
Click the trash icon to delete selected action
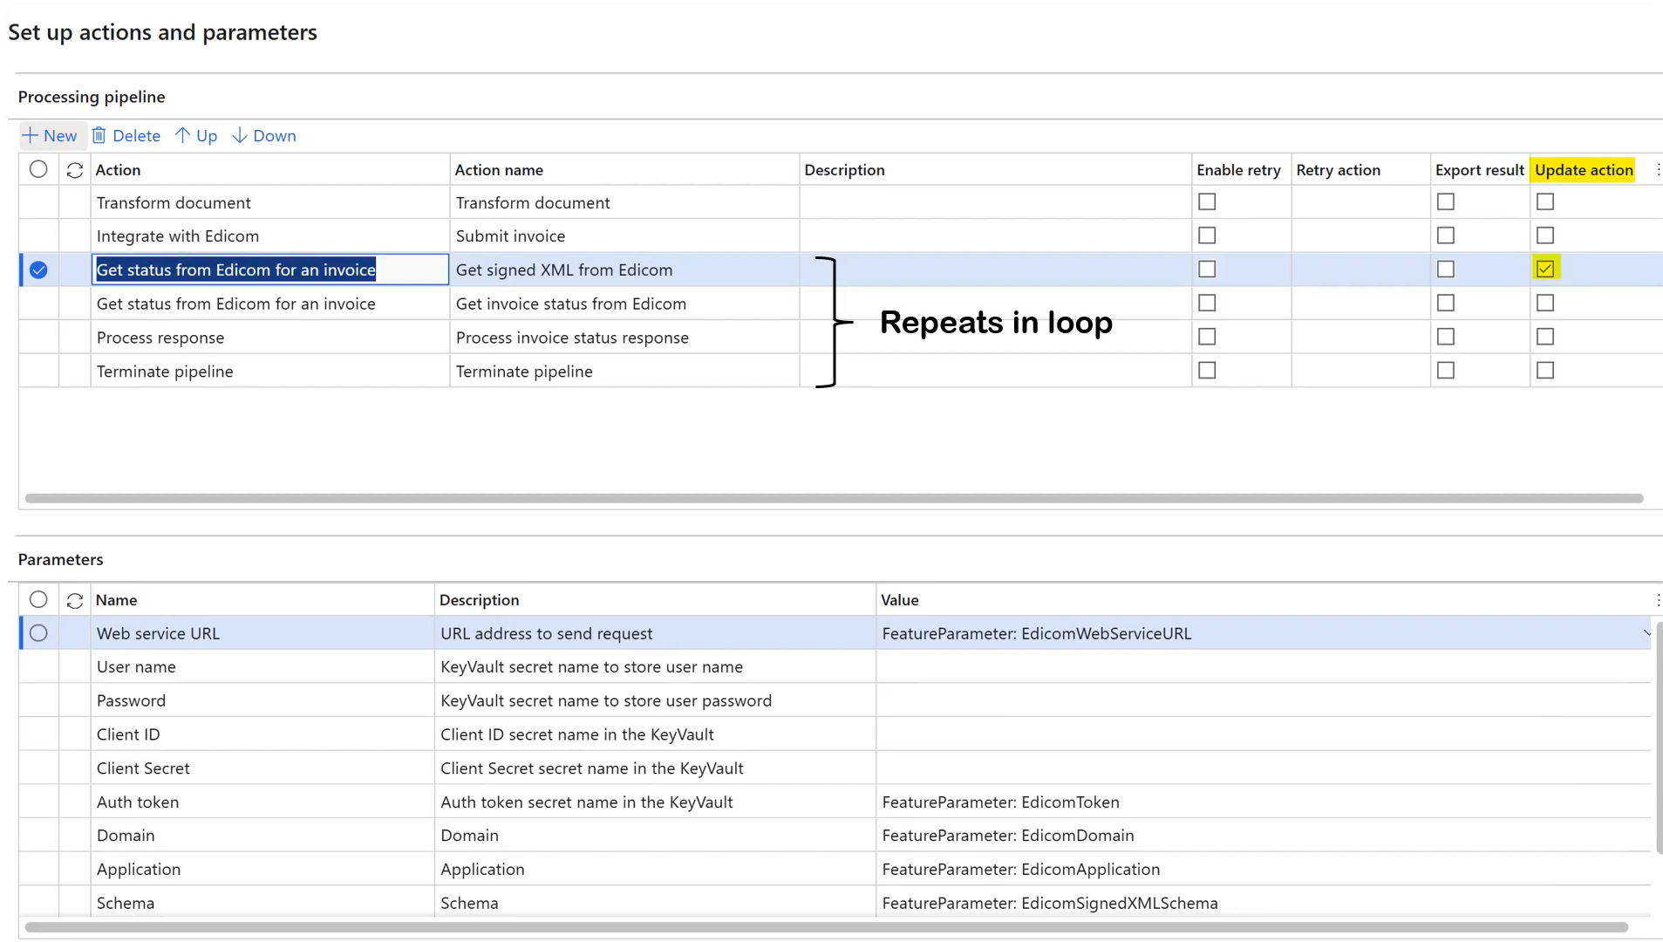pyautogui.click(x=99, y=135)
